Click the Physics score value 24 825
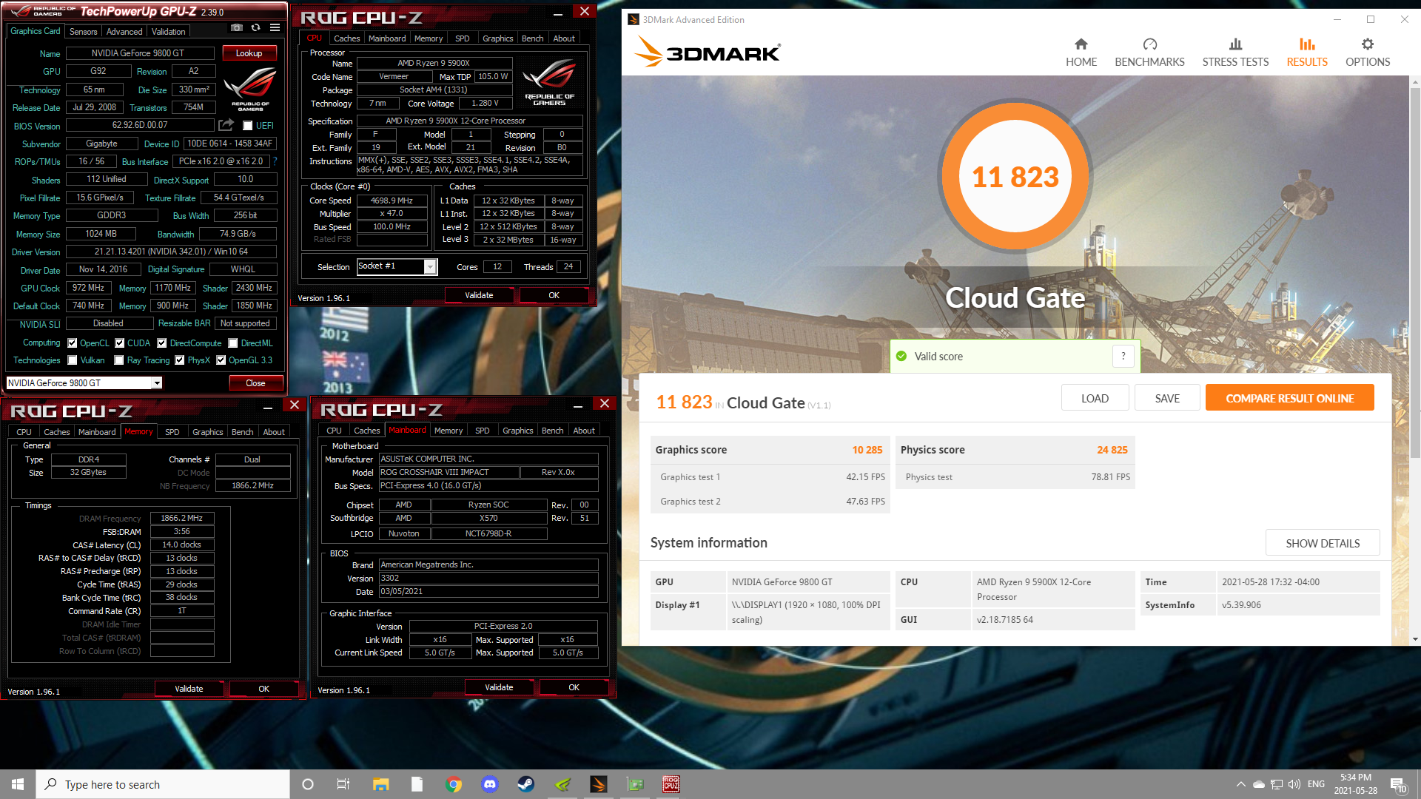 [x=1112, y=450]
